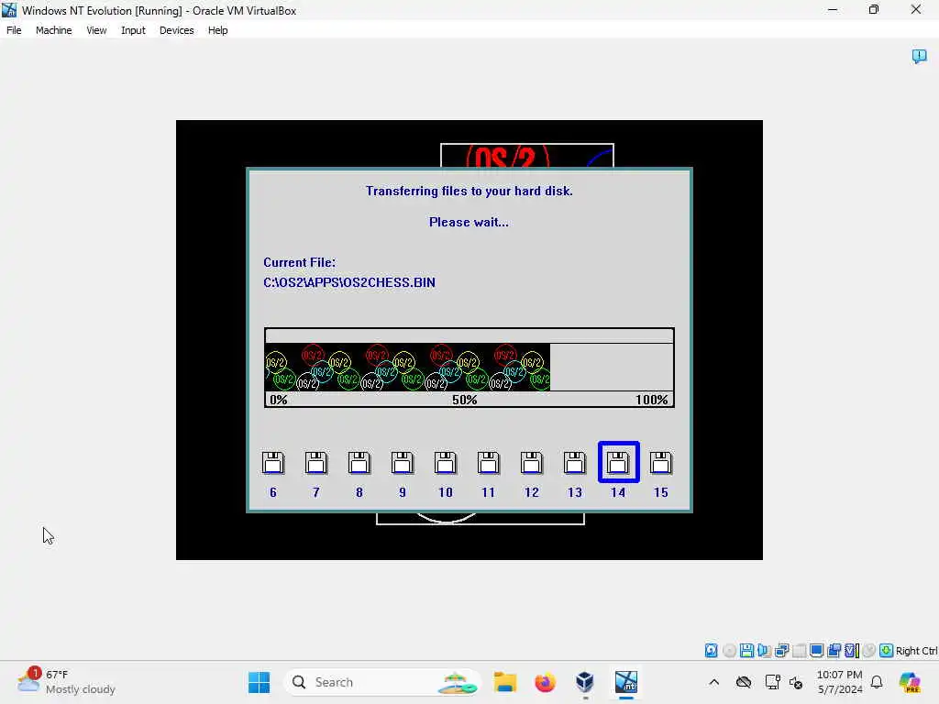Open the Help menu
Image resolution: width=939 pixels, height=704 pixels.
218,30
